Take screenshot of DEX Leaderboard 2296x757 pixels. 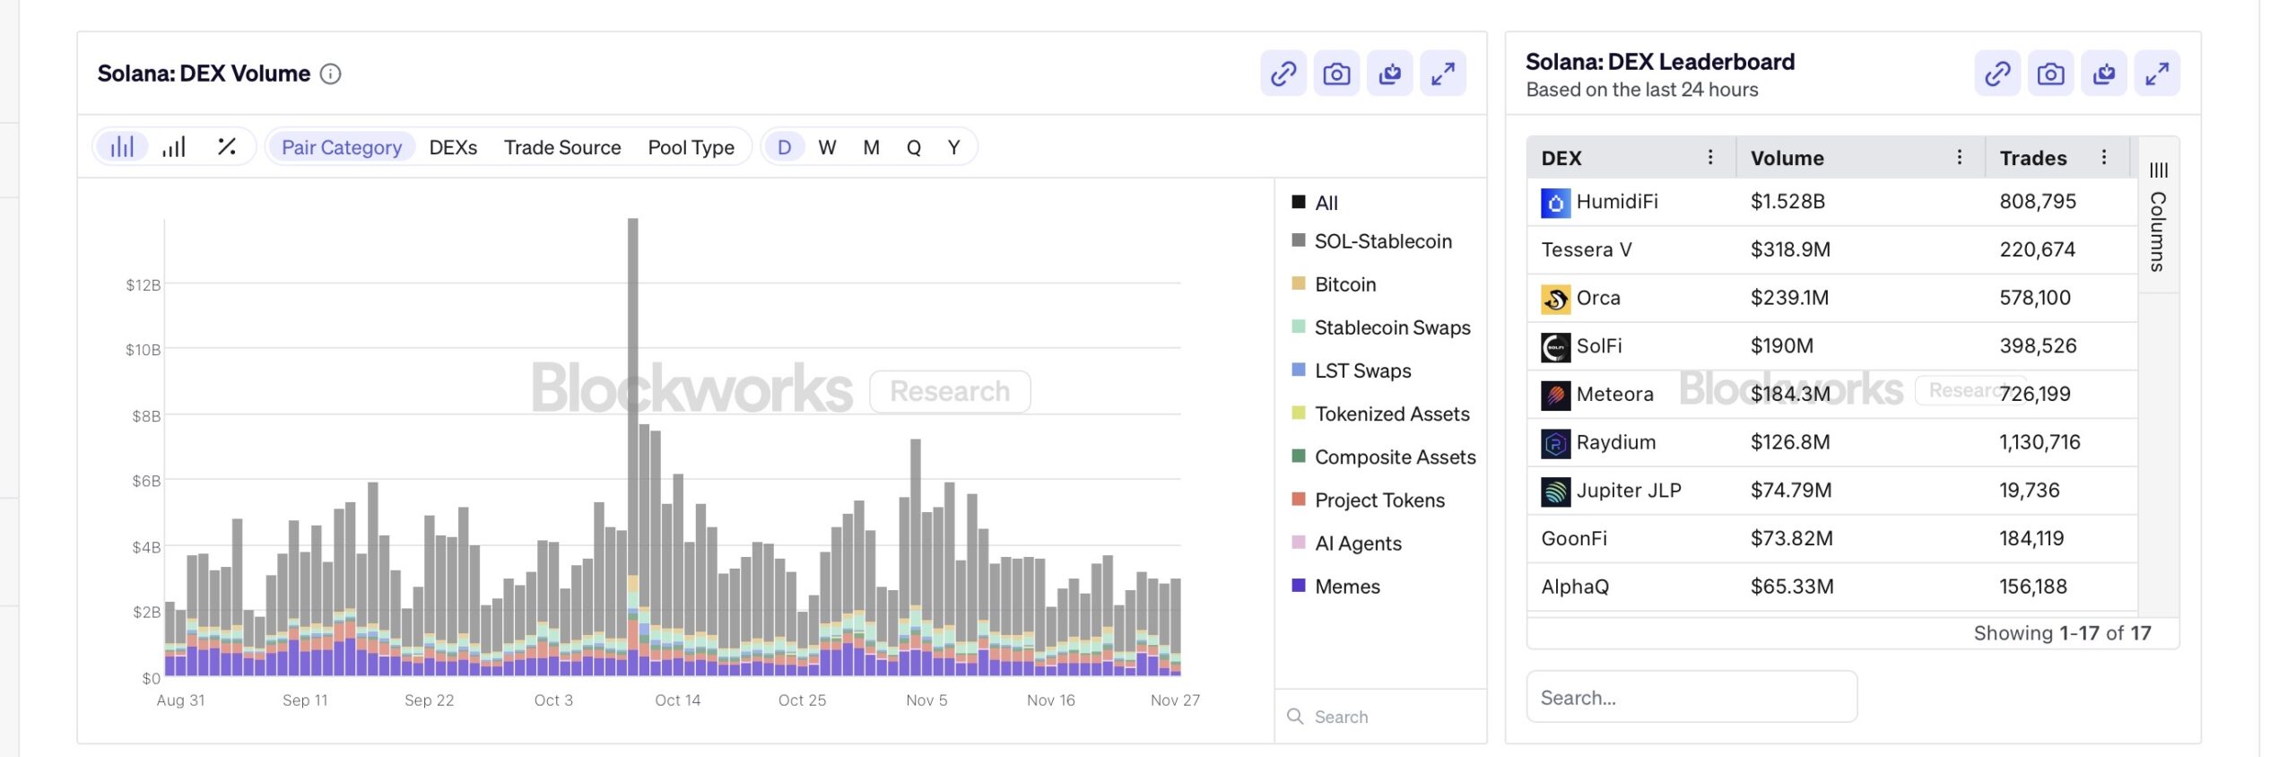[2050, 74]
